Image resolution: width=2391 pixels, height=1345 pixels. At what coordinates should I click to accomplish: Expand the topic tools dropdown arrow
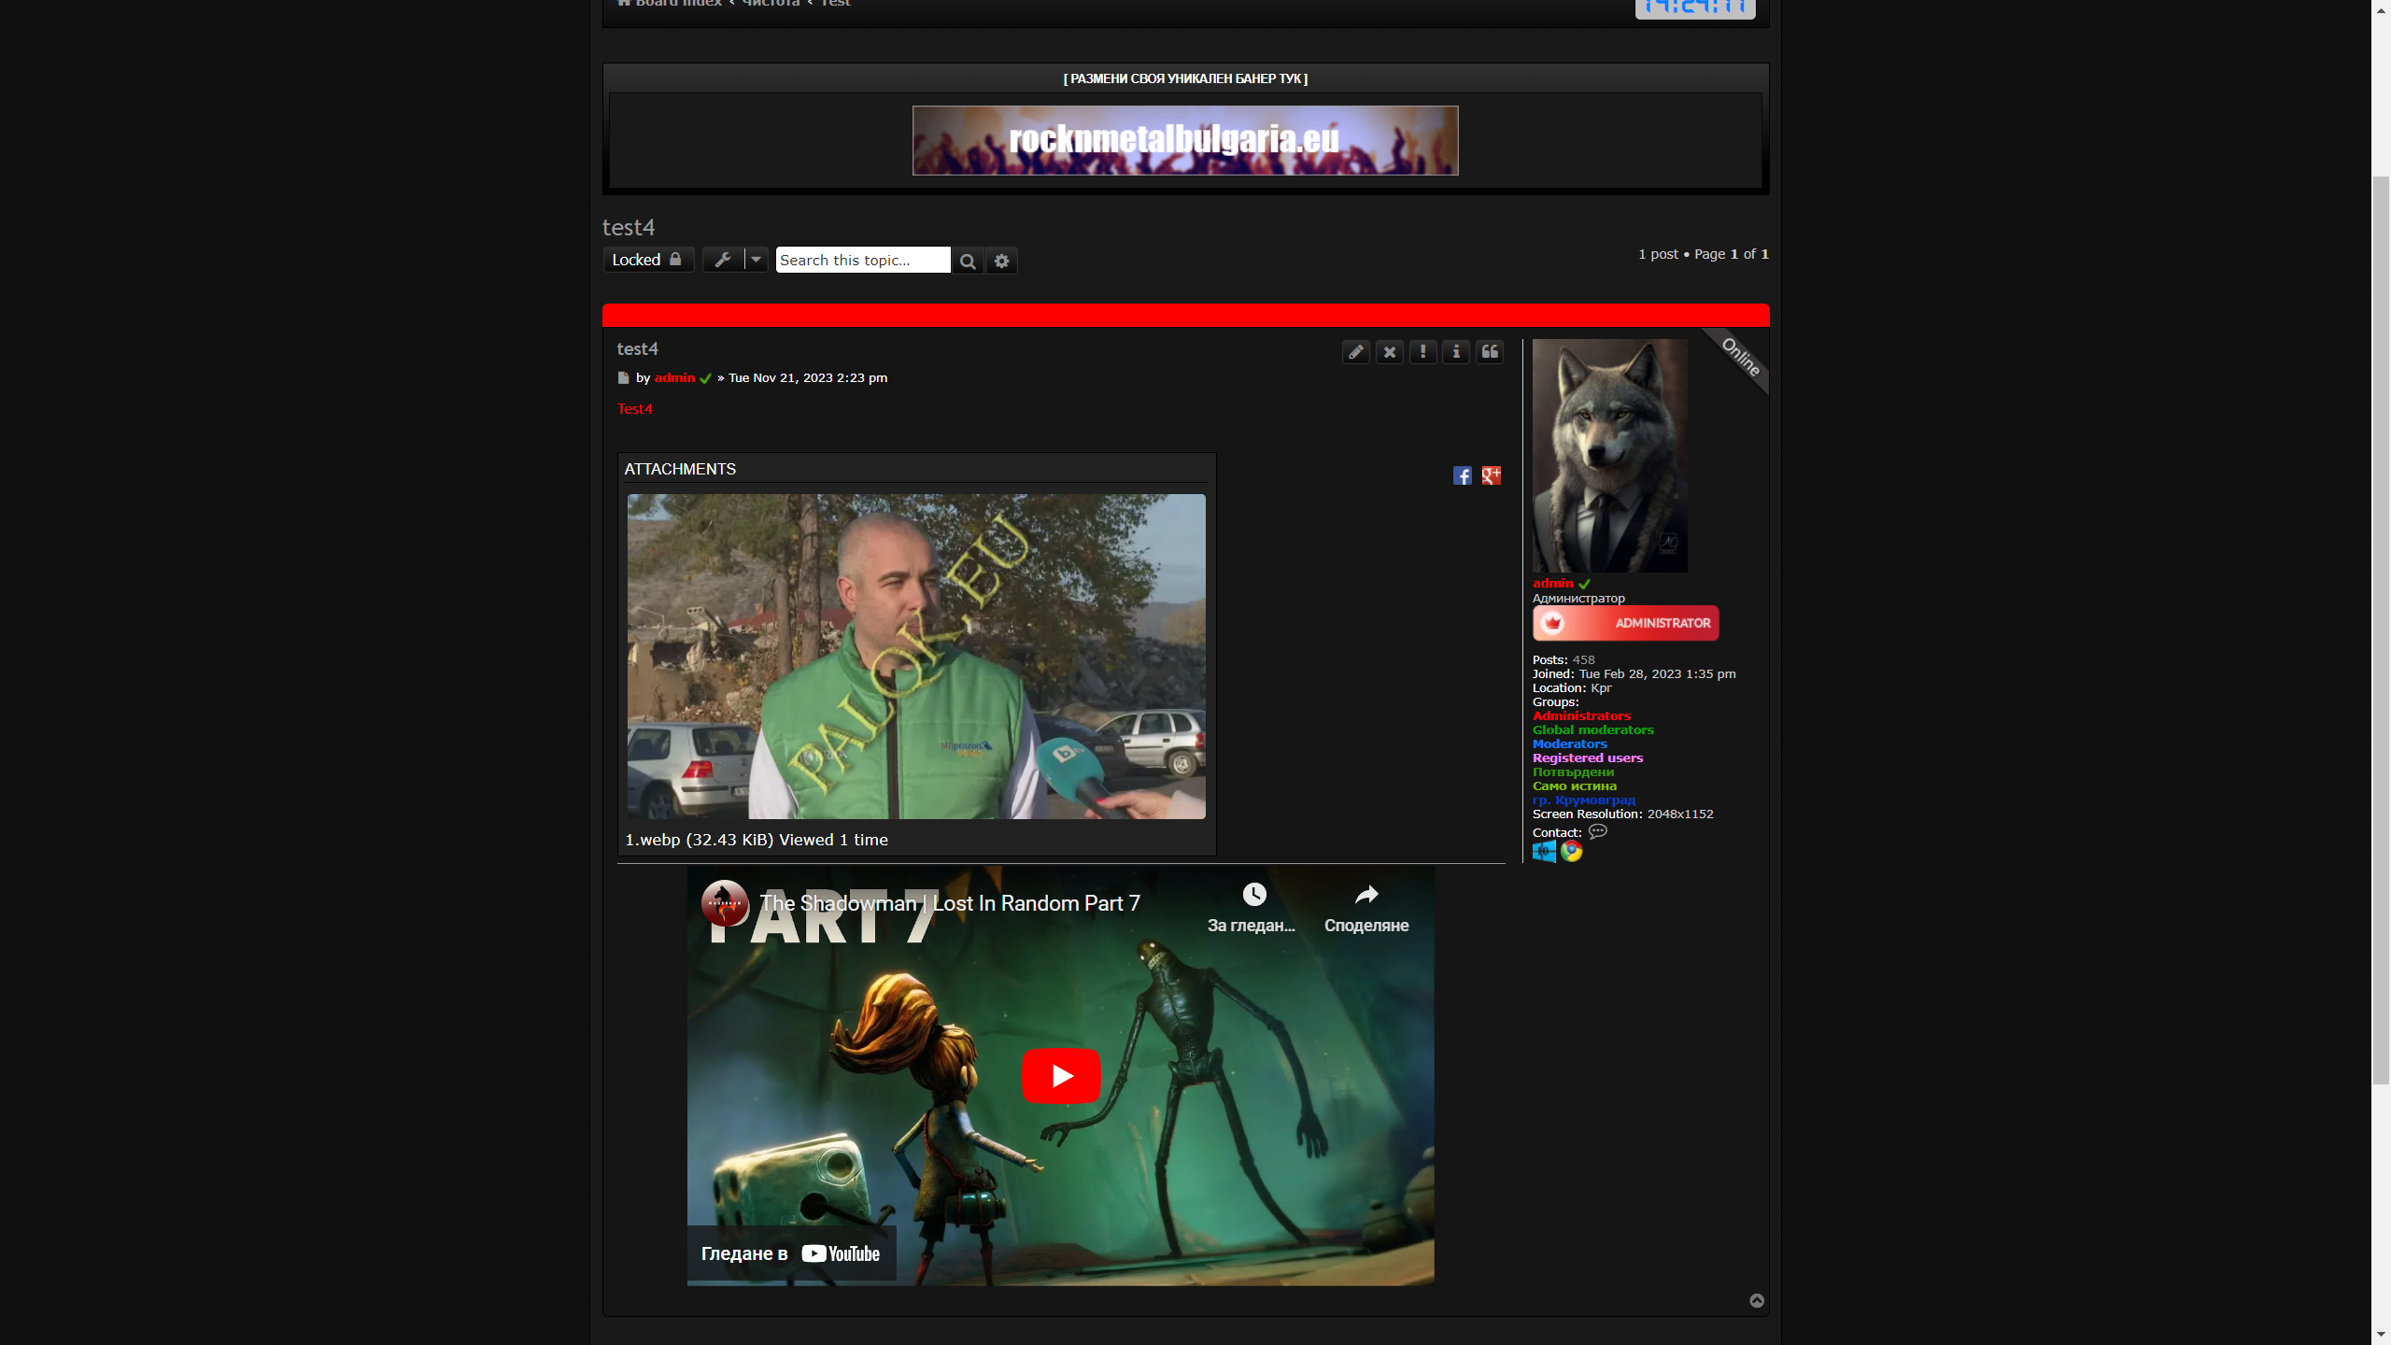(757, 260)
